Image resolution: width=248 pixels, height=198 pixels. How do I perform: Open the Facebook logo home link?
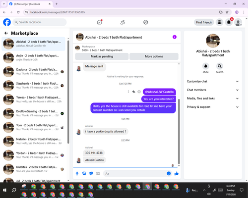tap(7, 22)
